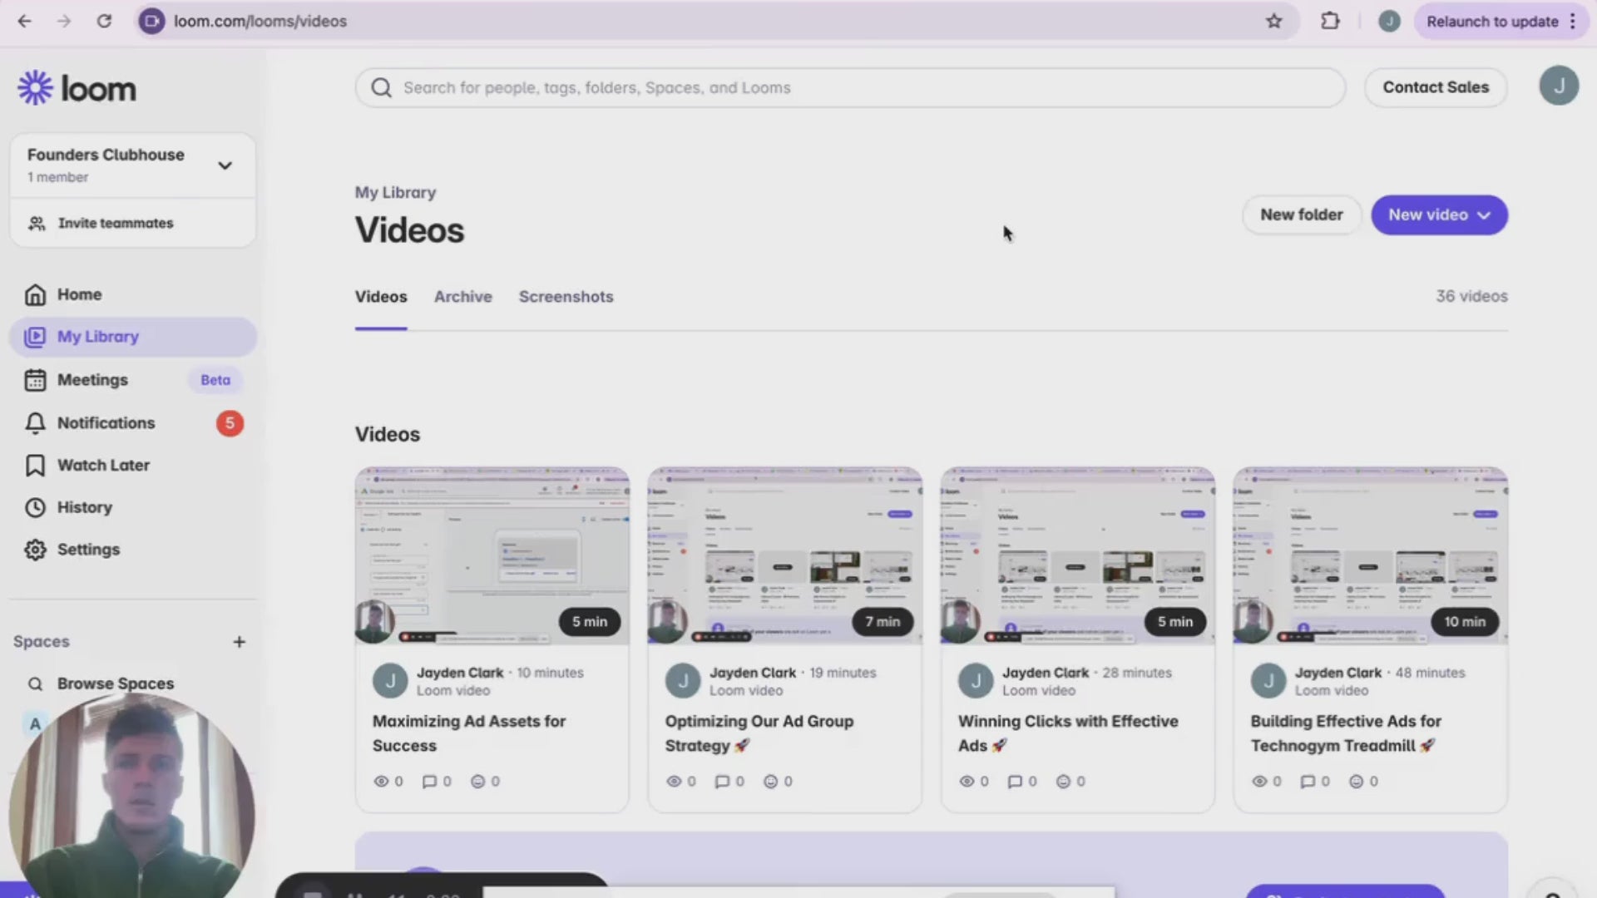
Task: Open Chrome menu beside Relaunch to update
Action: tap(1573, 22)
